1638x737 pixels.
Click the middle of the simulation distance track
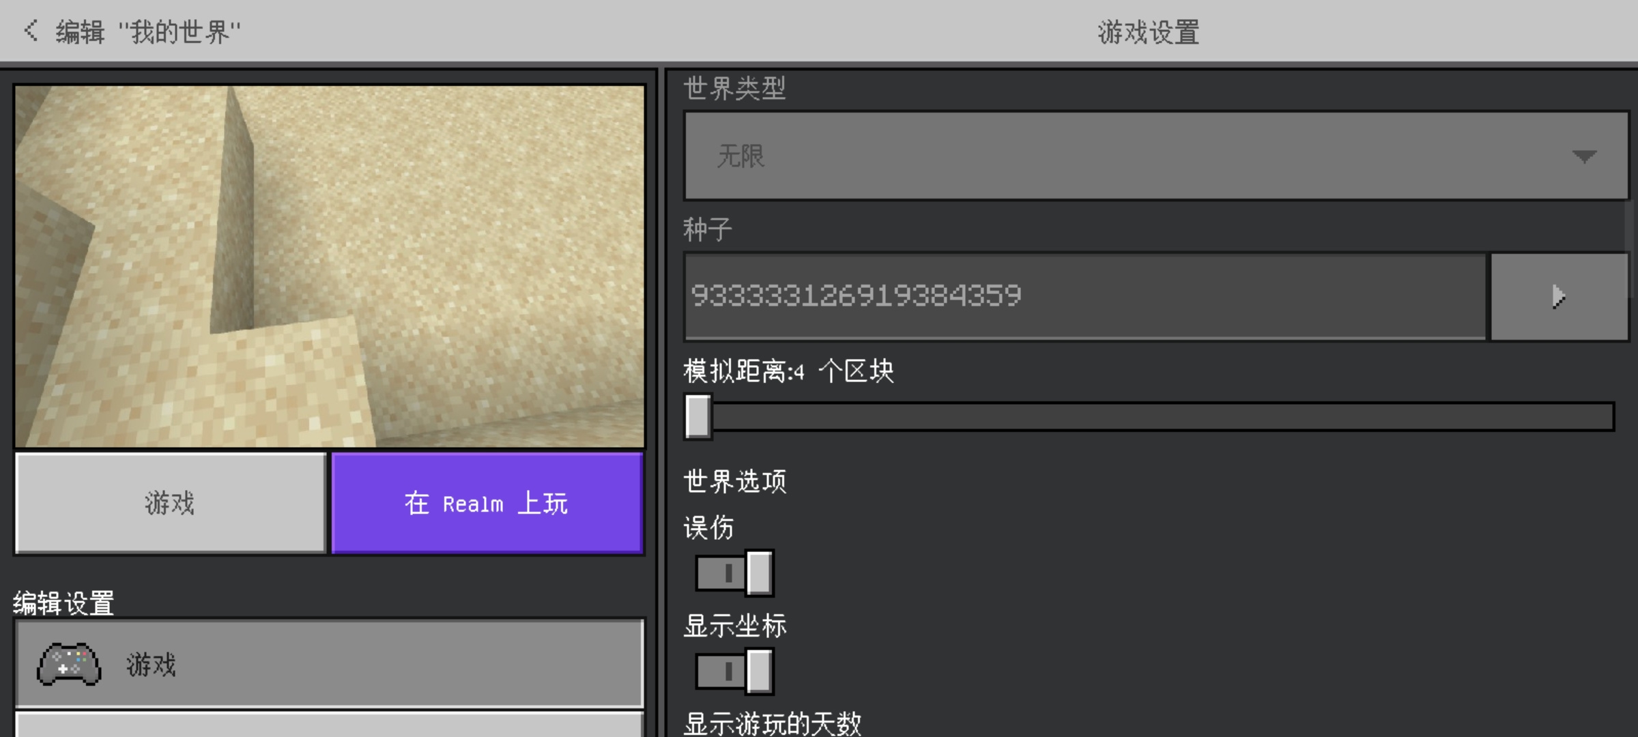click(1150, 416)
